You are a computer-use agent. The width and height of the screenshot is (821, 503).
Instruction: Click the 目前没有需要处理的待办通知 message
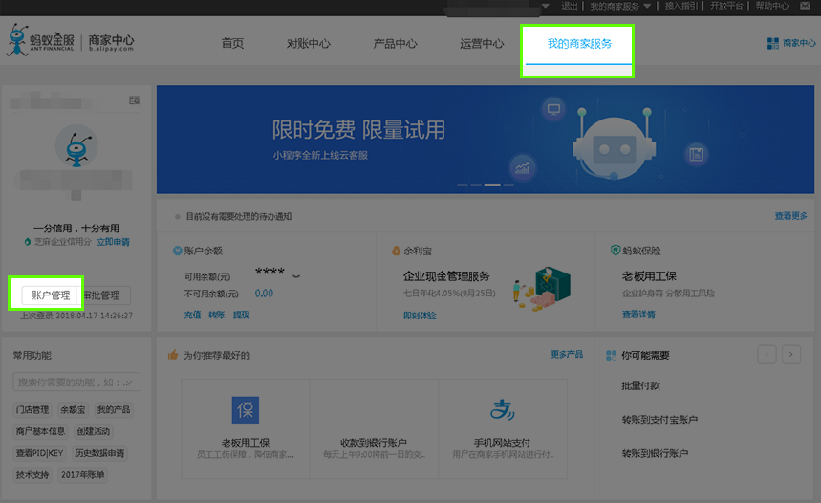click(239, 216)
